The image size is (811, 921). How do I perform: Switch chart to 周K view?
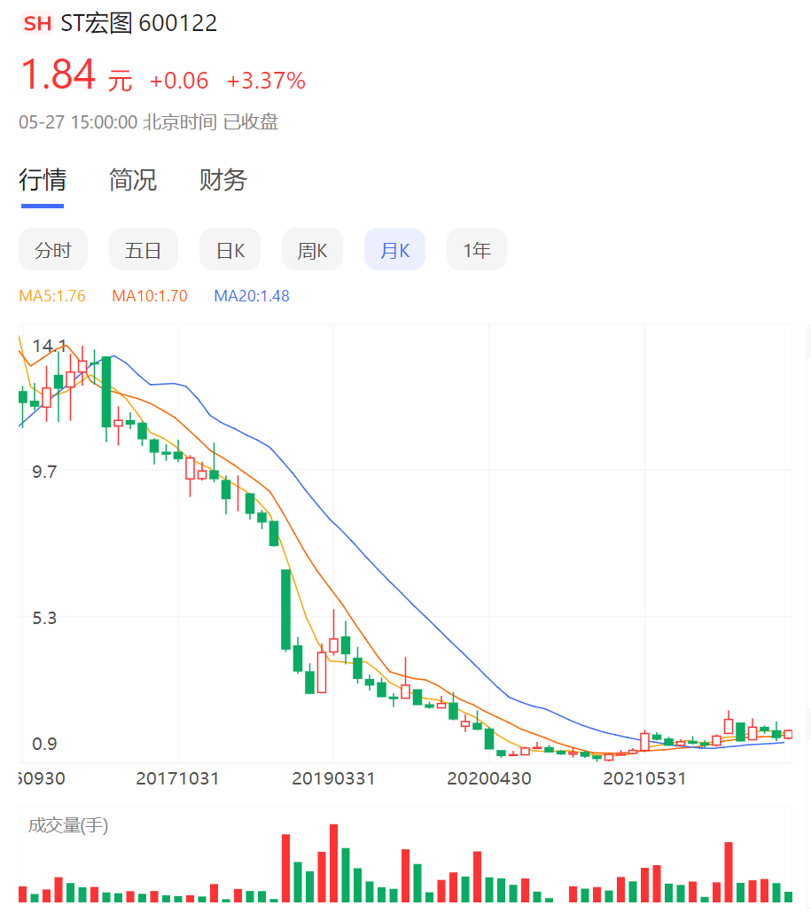[312, 250]
